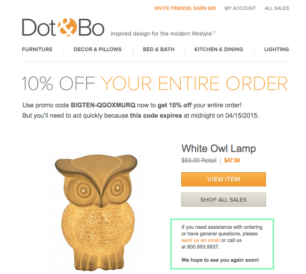Click the underlined midnight text

point(203,115)
